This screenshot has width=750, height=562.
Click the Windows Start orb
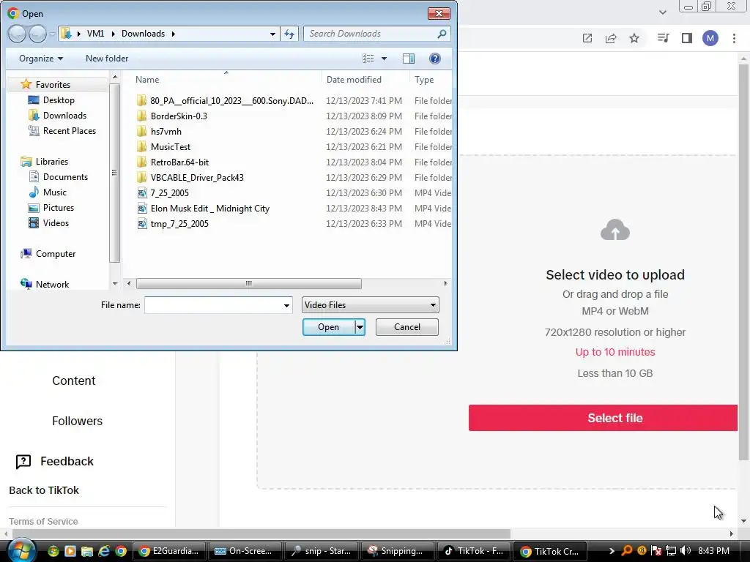tap(21, 550)
